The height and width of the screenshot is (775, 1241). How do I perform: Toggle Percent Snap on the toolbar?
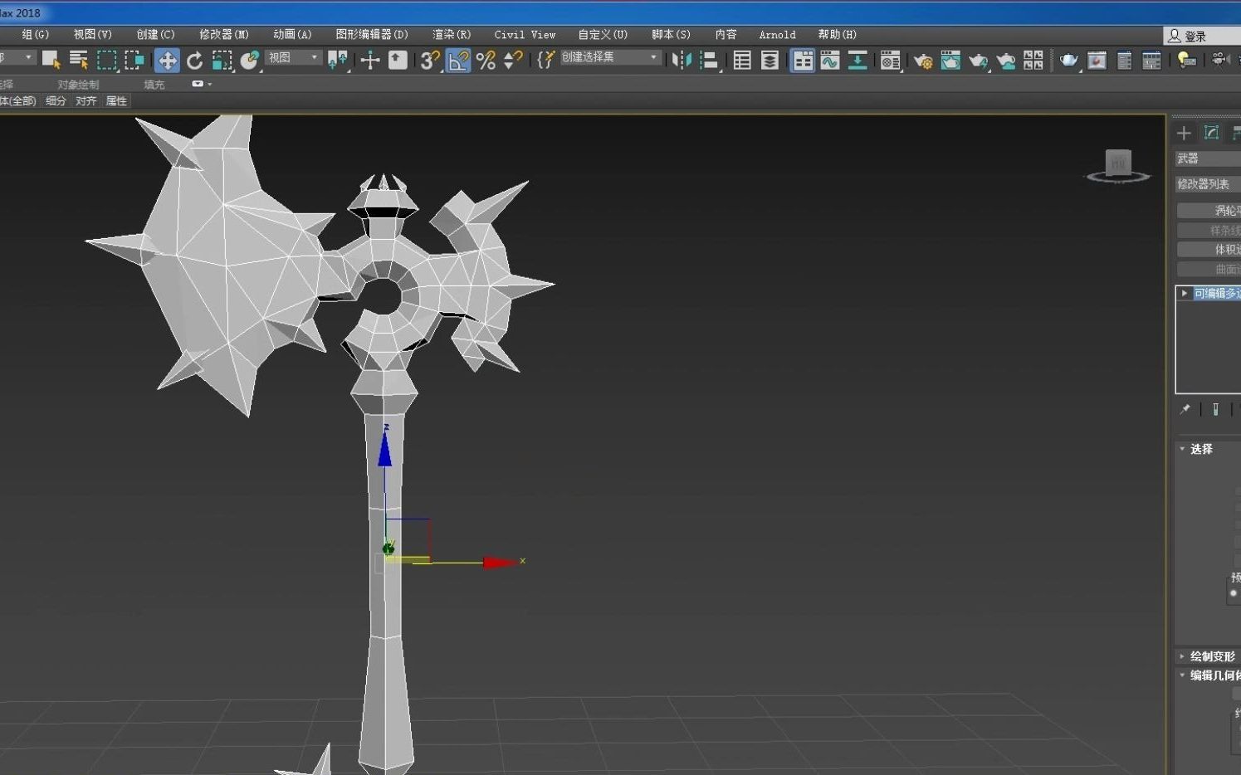pyautogui.click(x=486, y=60)
